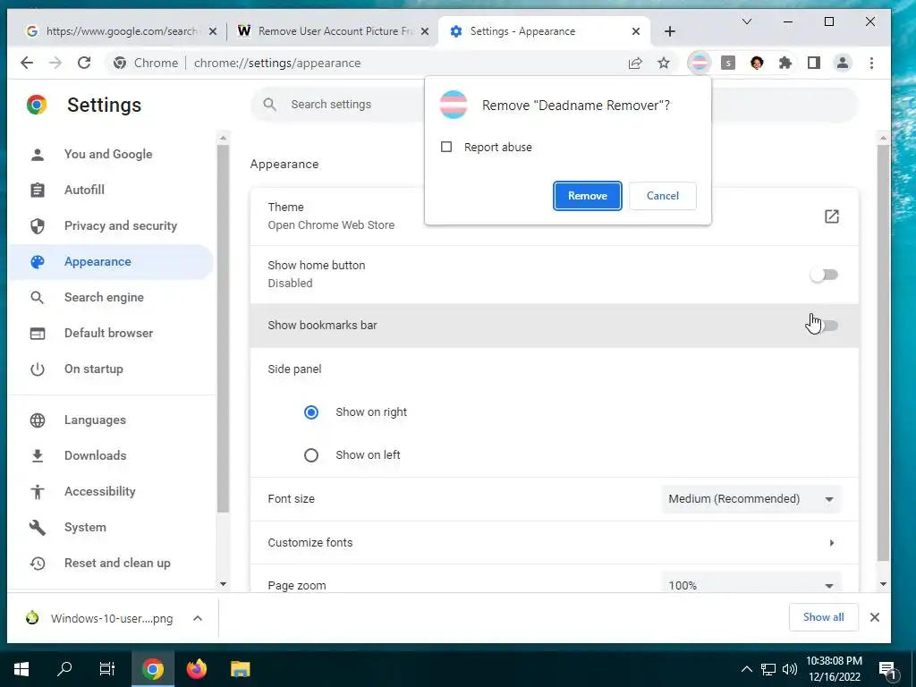Click the back navigation arrow
Viewport: 916px width, 687px height.
click(x=27, y=64)
